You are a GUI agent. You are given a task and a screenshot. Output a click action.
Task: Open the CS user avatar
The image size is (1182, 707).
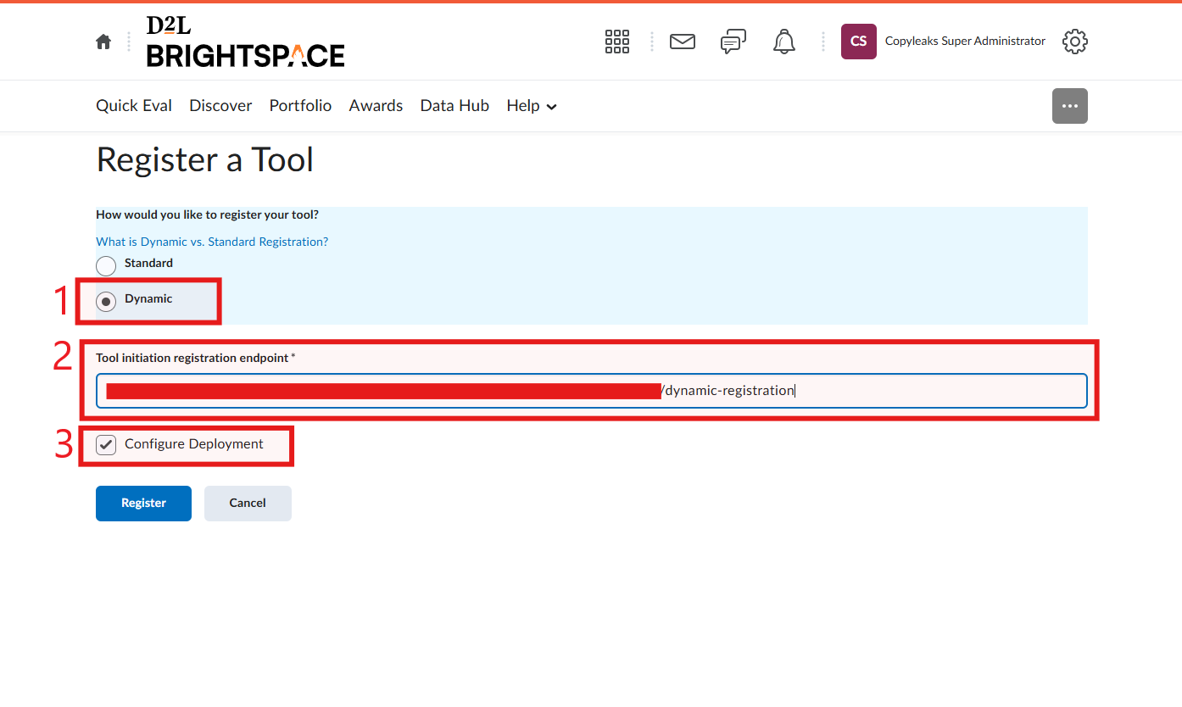[859, 42]
